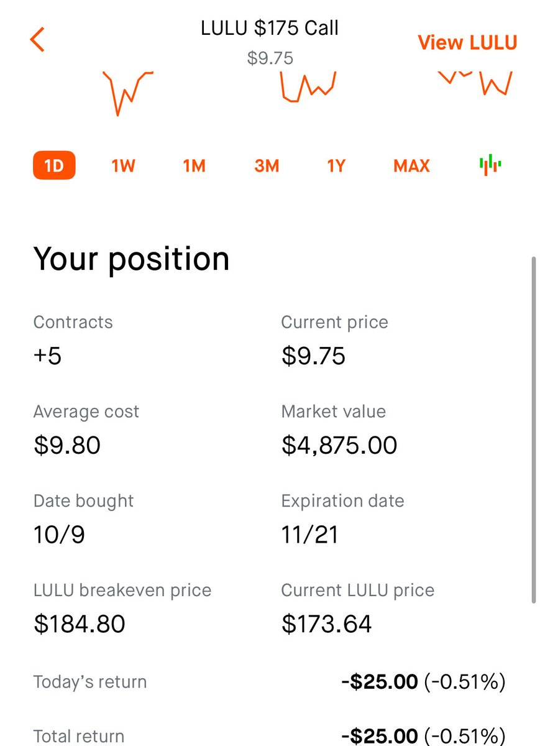Open the candlestick chart view icon
540x746 pixels.
pyautogui.click(x=490, y=165)
